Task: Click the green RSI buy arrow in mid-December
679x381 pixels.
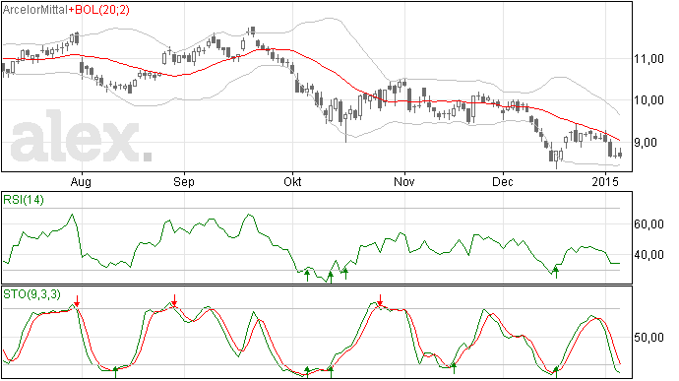Action: point(556,273)
